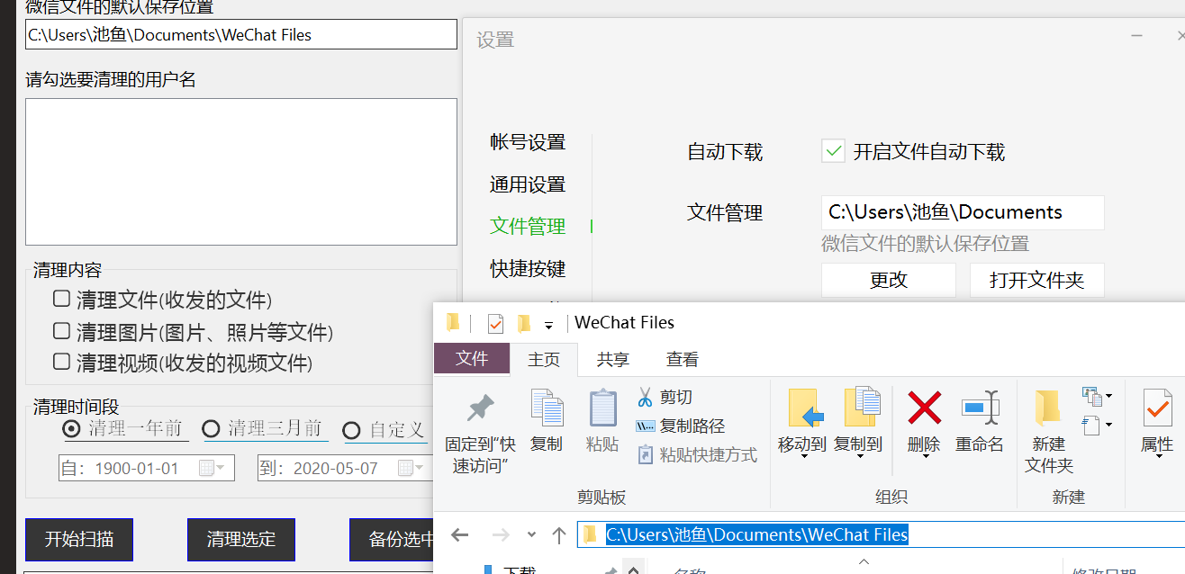Click the pin to Quick access icon

click(x=480, y=409)
